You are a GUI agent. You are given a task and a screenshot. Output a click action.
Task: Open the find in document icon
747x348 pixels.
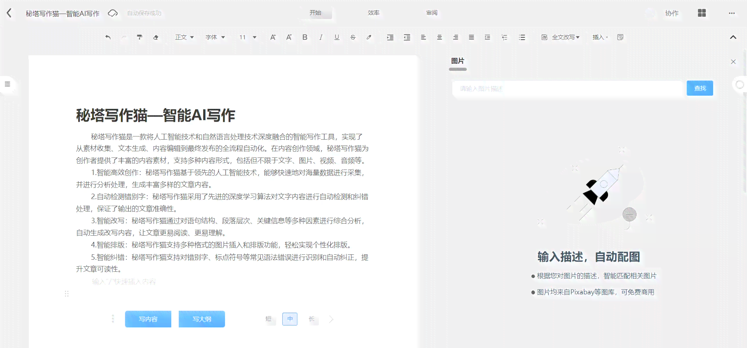tap(620, 37)
